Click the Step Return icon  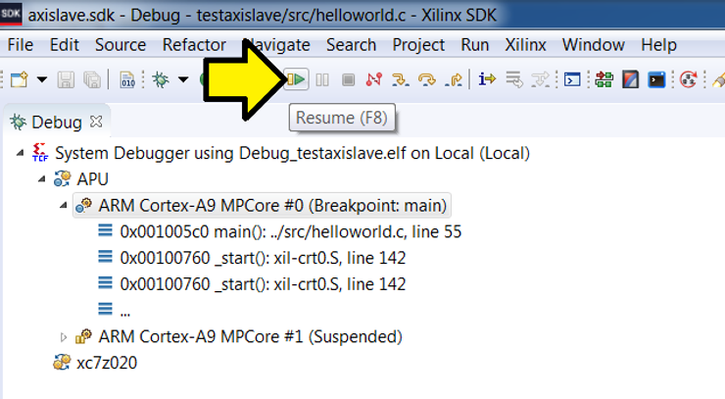coord(452,78)
